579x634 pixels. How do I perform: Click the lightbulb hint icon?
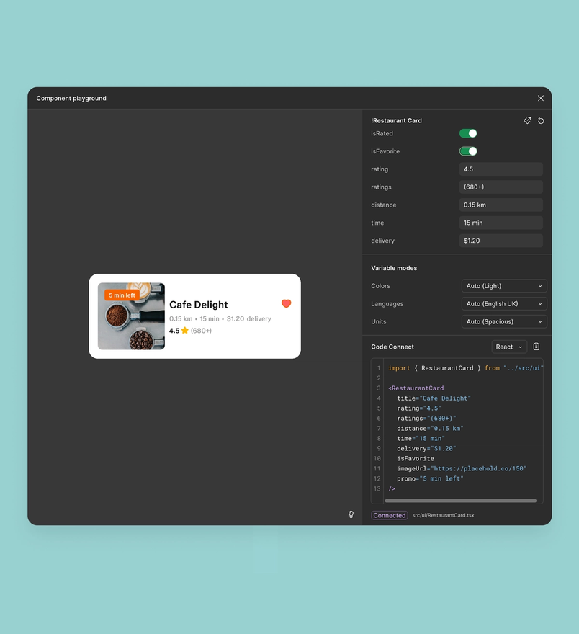(x=351, y=514)
